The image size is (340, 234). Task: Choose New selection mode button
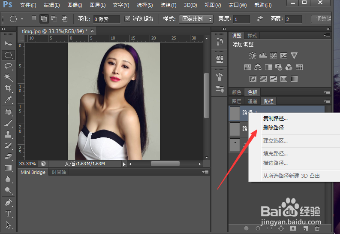coord(34,18)
